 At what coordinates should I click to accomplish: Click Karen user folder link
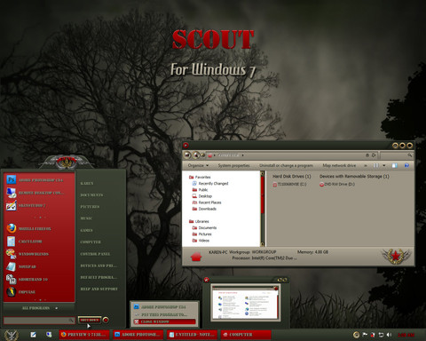(87, 184)
